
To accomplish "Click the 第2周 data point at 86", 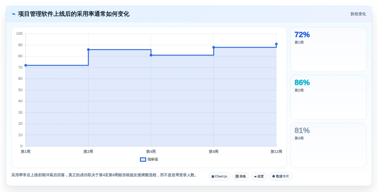I will click(88, 50).
